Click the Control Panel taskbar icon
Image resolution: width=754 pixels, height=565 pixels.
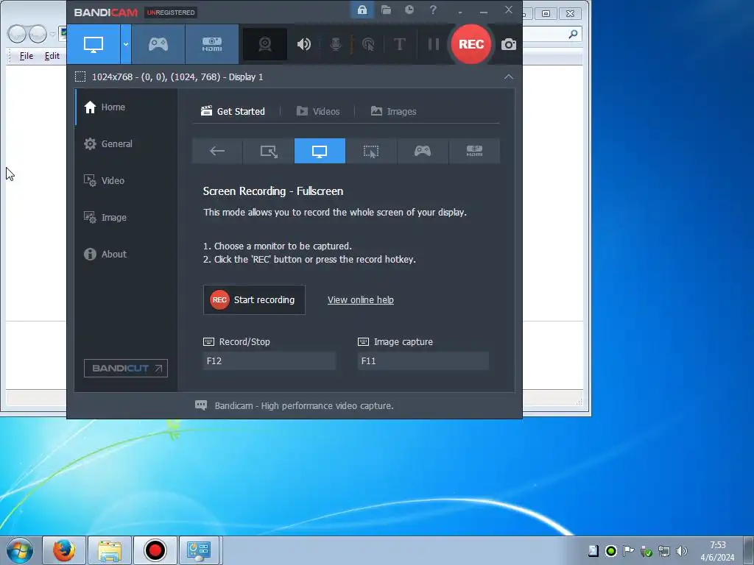click(x=200, y=550)
